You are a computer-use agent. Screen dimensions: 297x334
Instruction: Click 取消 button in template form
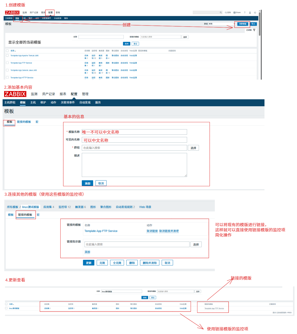[x=101, y=183]
